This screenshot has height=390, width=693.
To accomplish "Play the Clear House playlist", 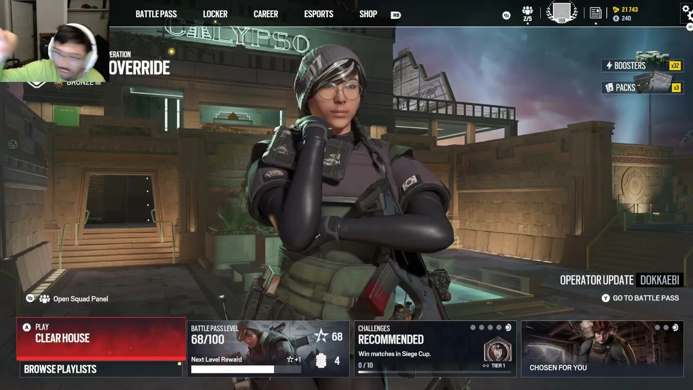I will tap(101, 339).
